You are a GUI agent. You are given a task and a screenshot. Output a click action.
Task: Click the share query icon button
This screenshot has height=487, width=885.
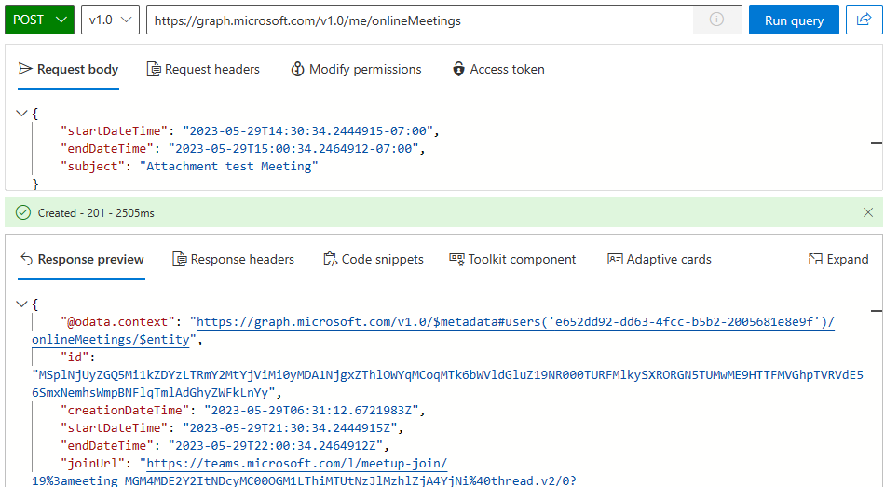[864, 20]
